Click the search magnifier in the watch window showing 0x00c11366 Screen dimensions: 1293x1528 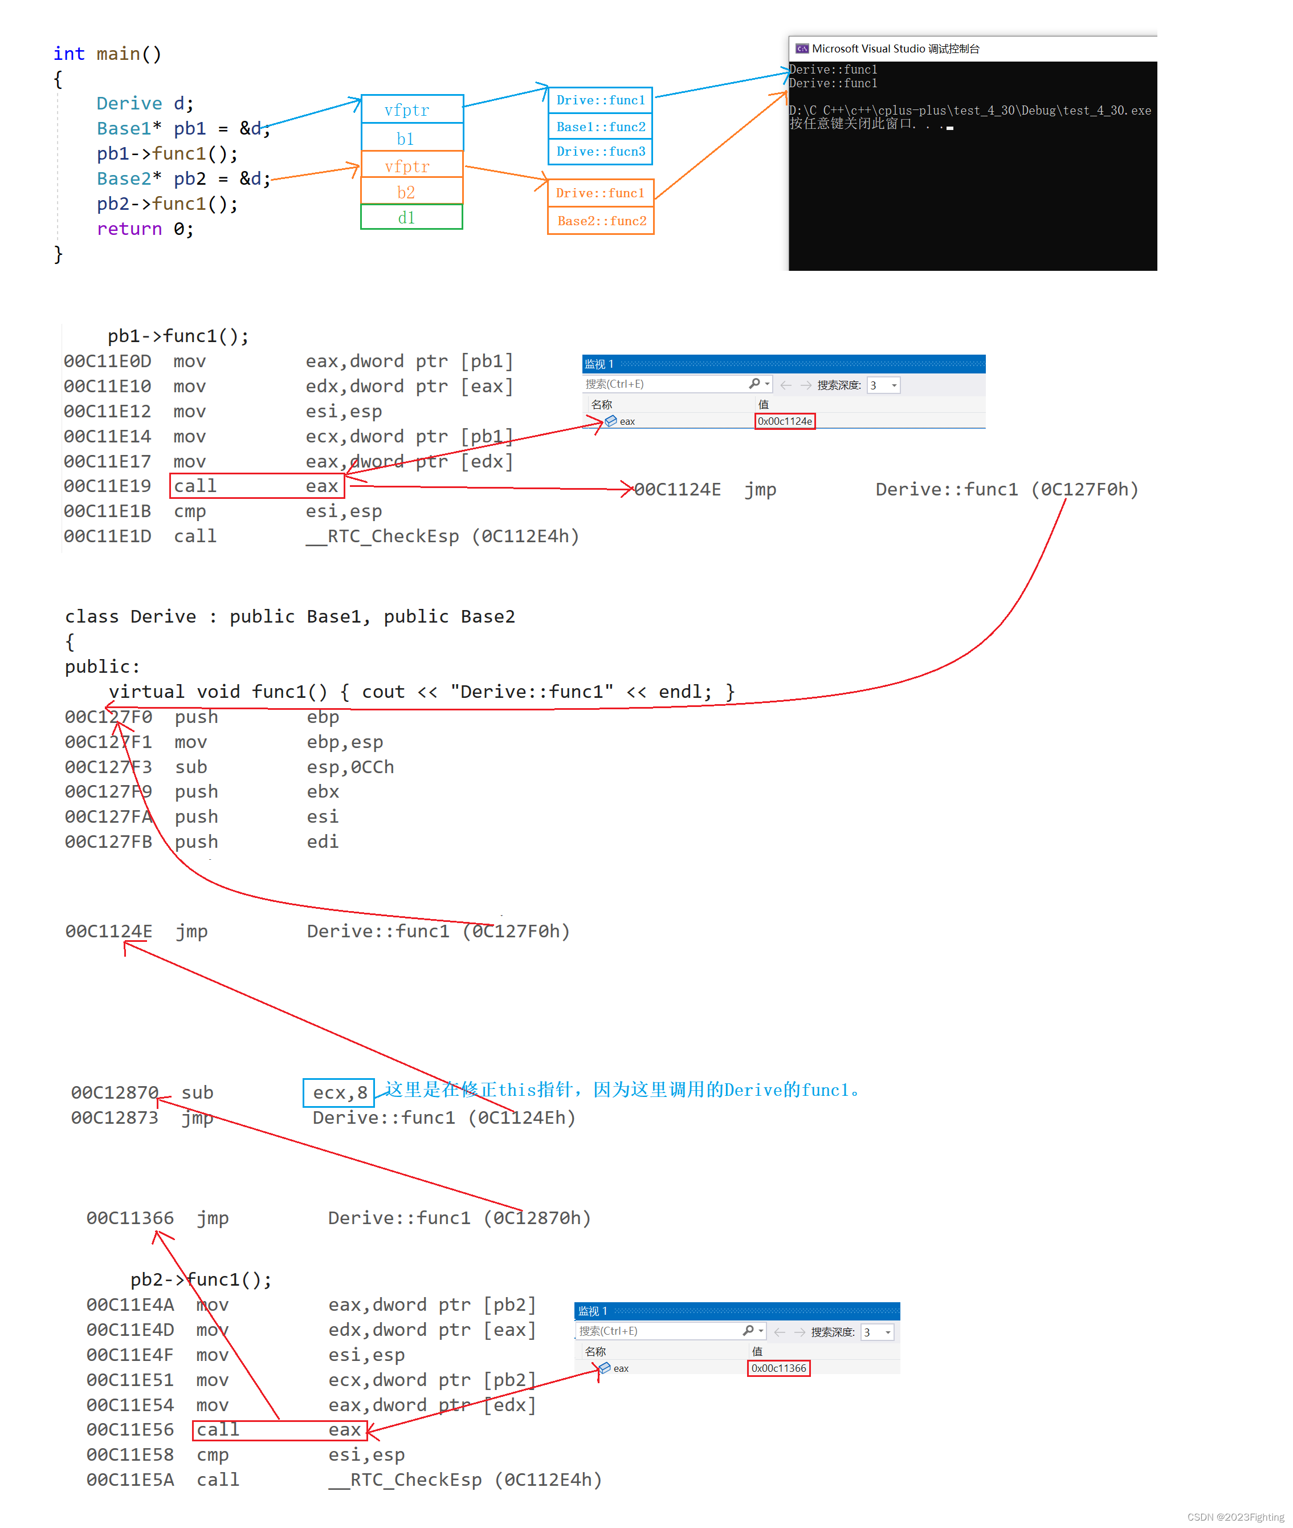pos(748,1330)
